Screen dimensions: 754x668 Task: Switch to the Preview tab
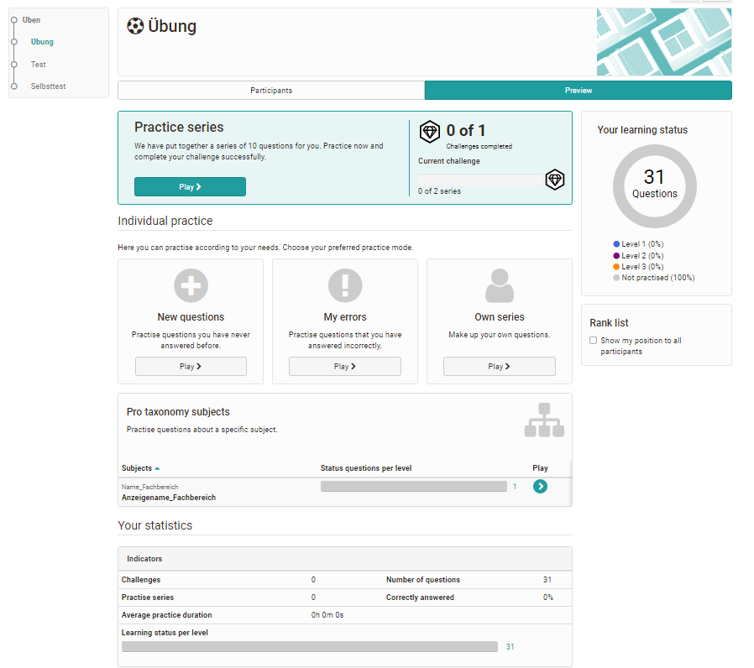(x=578, y=91)
